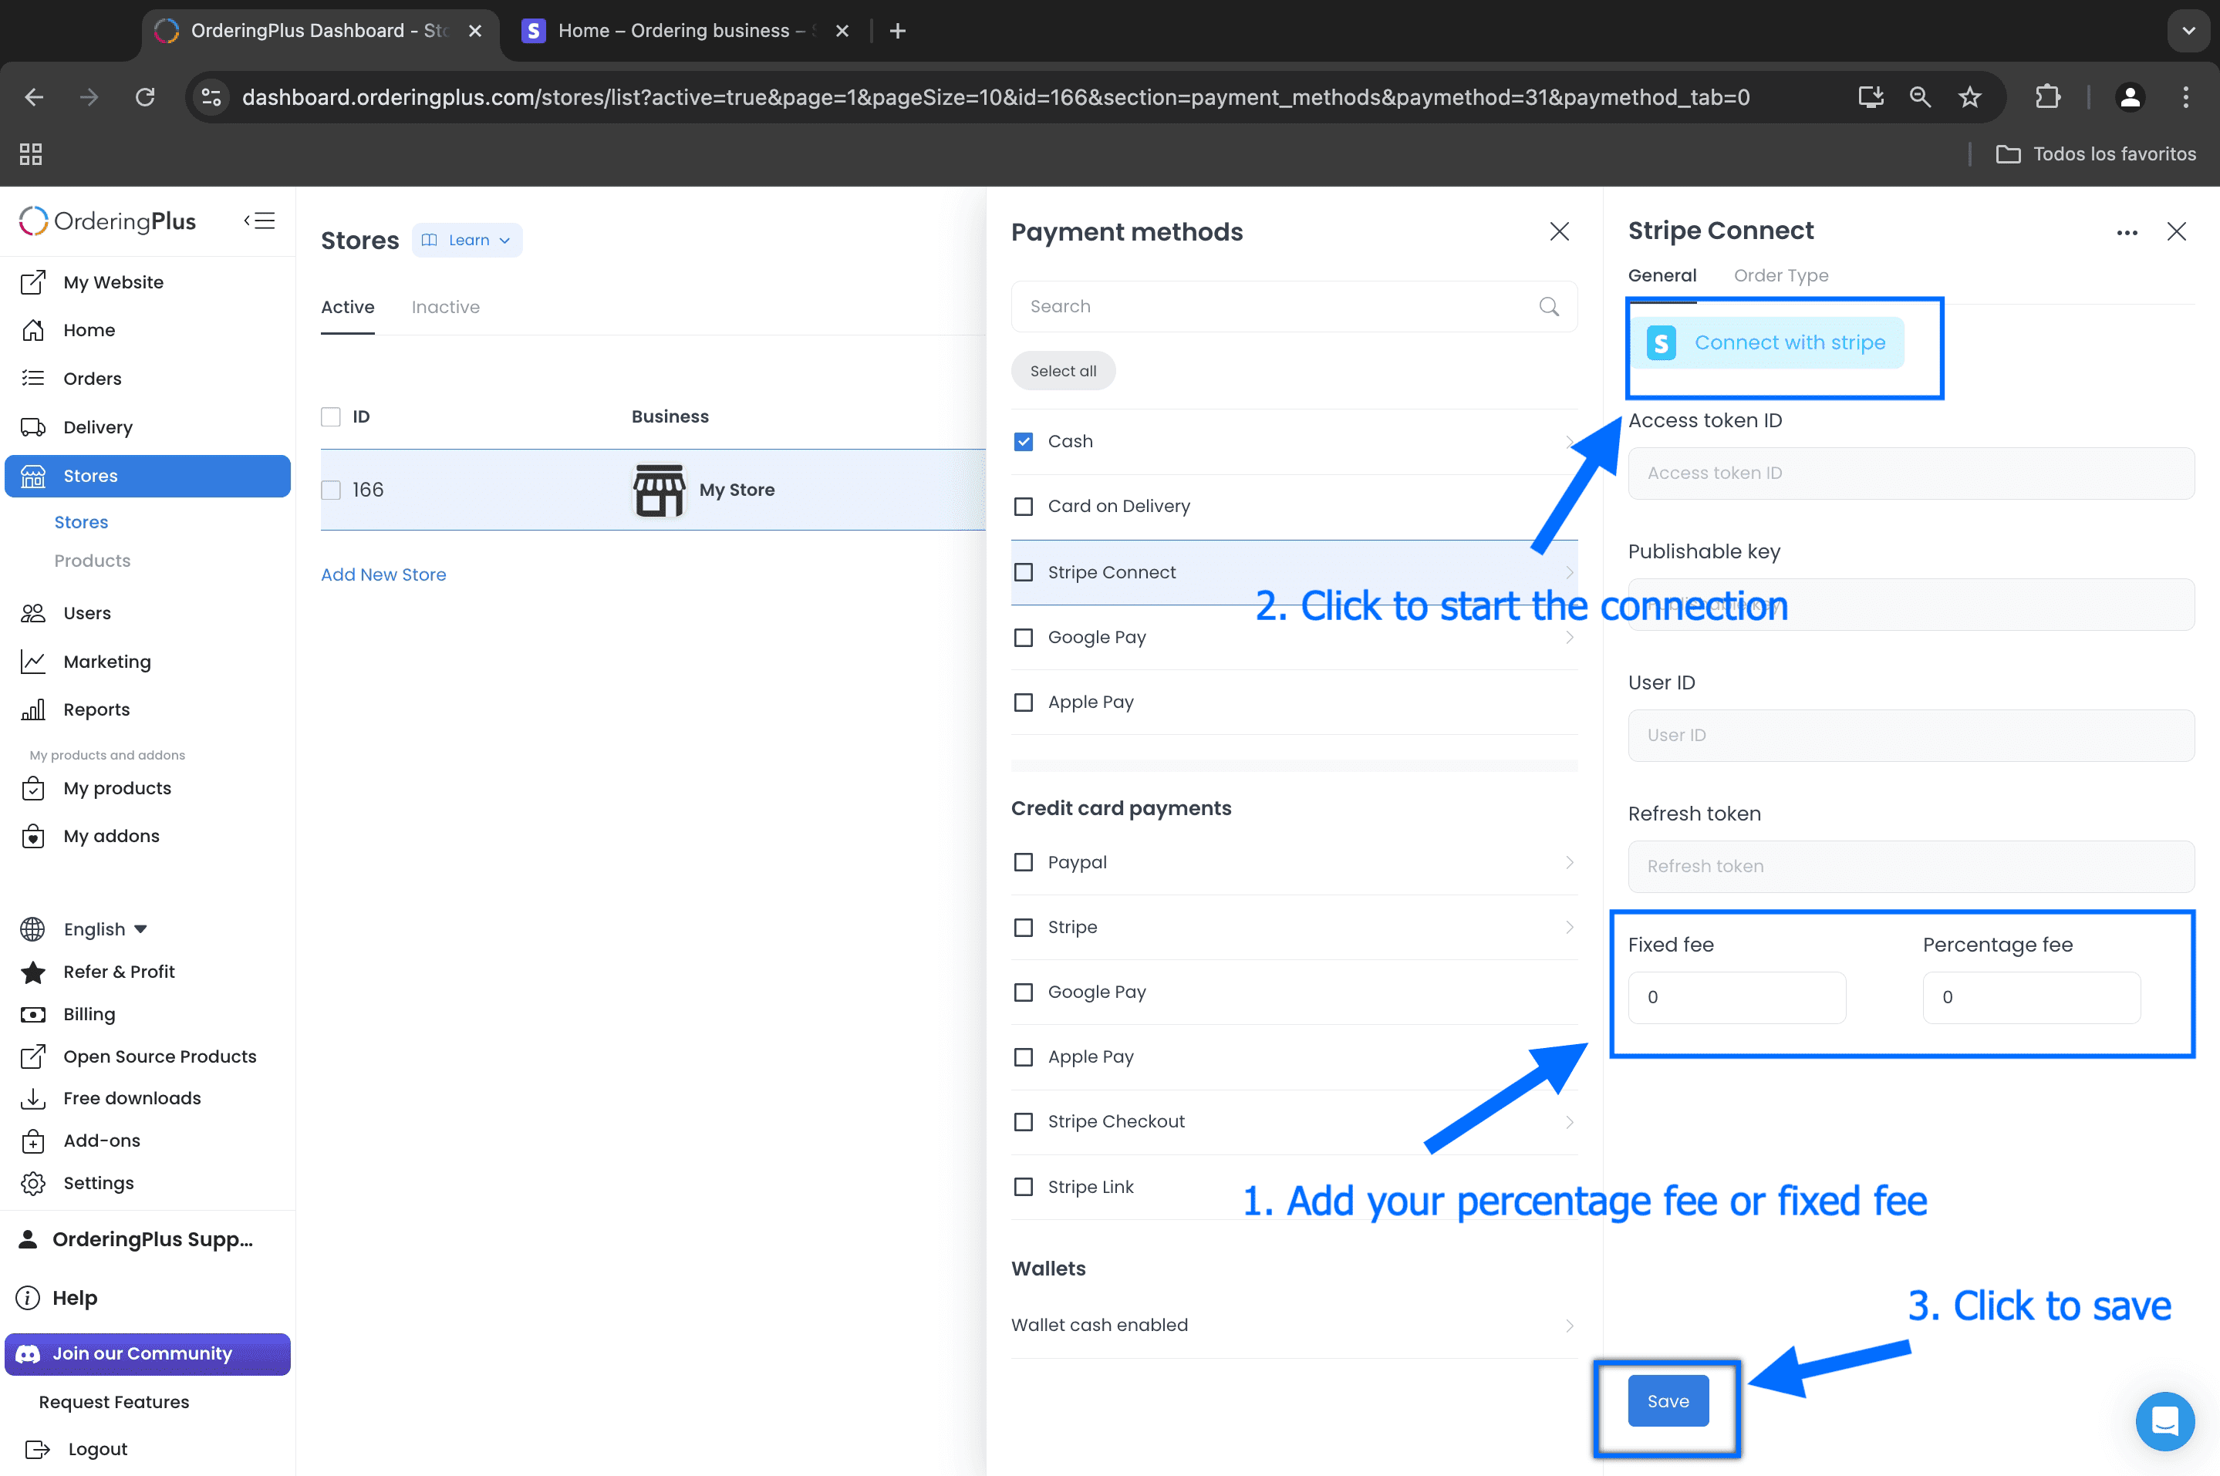Open live chat bubble icon
2220x1476 pixels.
(x=2164, y=1420)
